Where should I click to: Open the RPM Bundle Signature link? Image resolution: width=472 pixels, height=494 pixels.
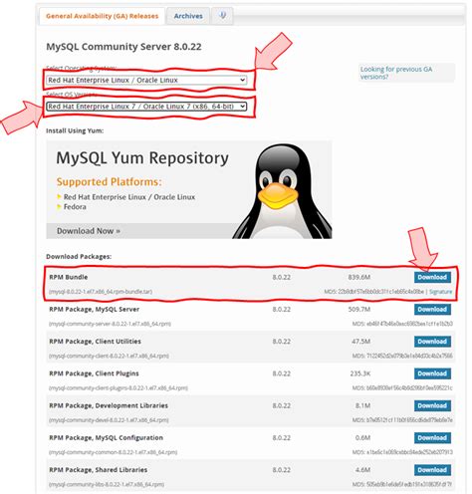(x=440, y=292)
